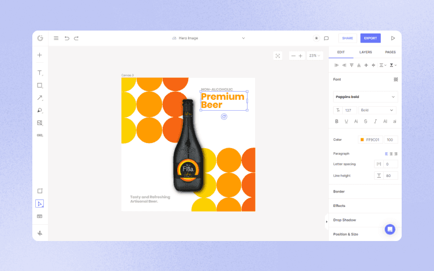Switch to the PAGES tab
Viewport: 434px width, 271px height.
point(390,52)
